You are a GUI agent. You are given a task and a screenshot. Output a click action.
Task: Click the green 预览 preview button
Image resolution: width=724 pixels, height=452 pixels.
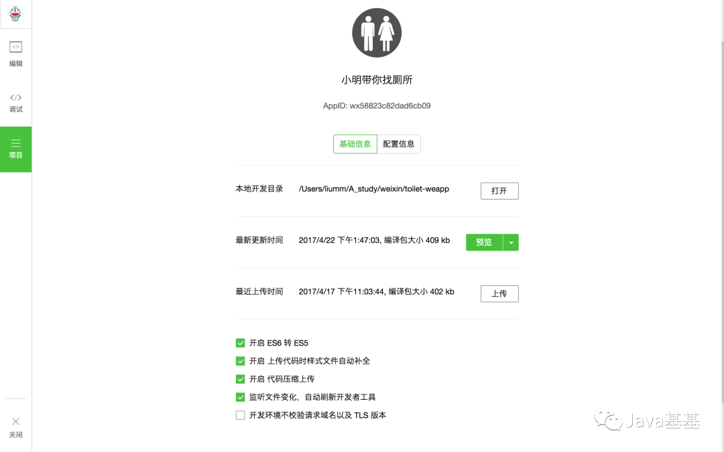(485, 242)
